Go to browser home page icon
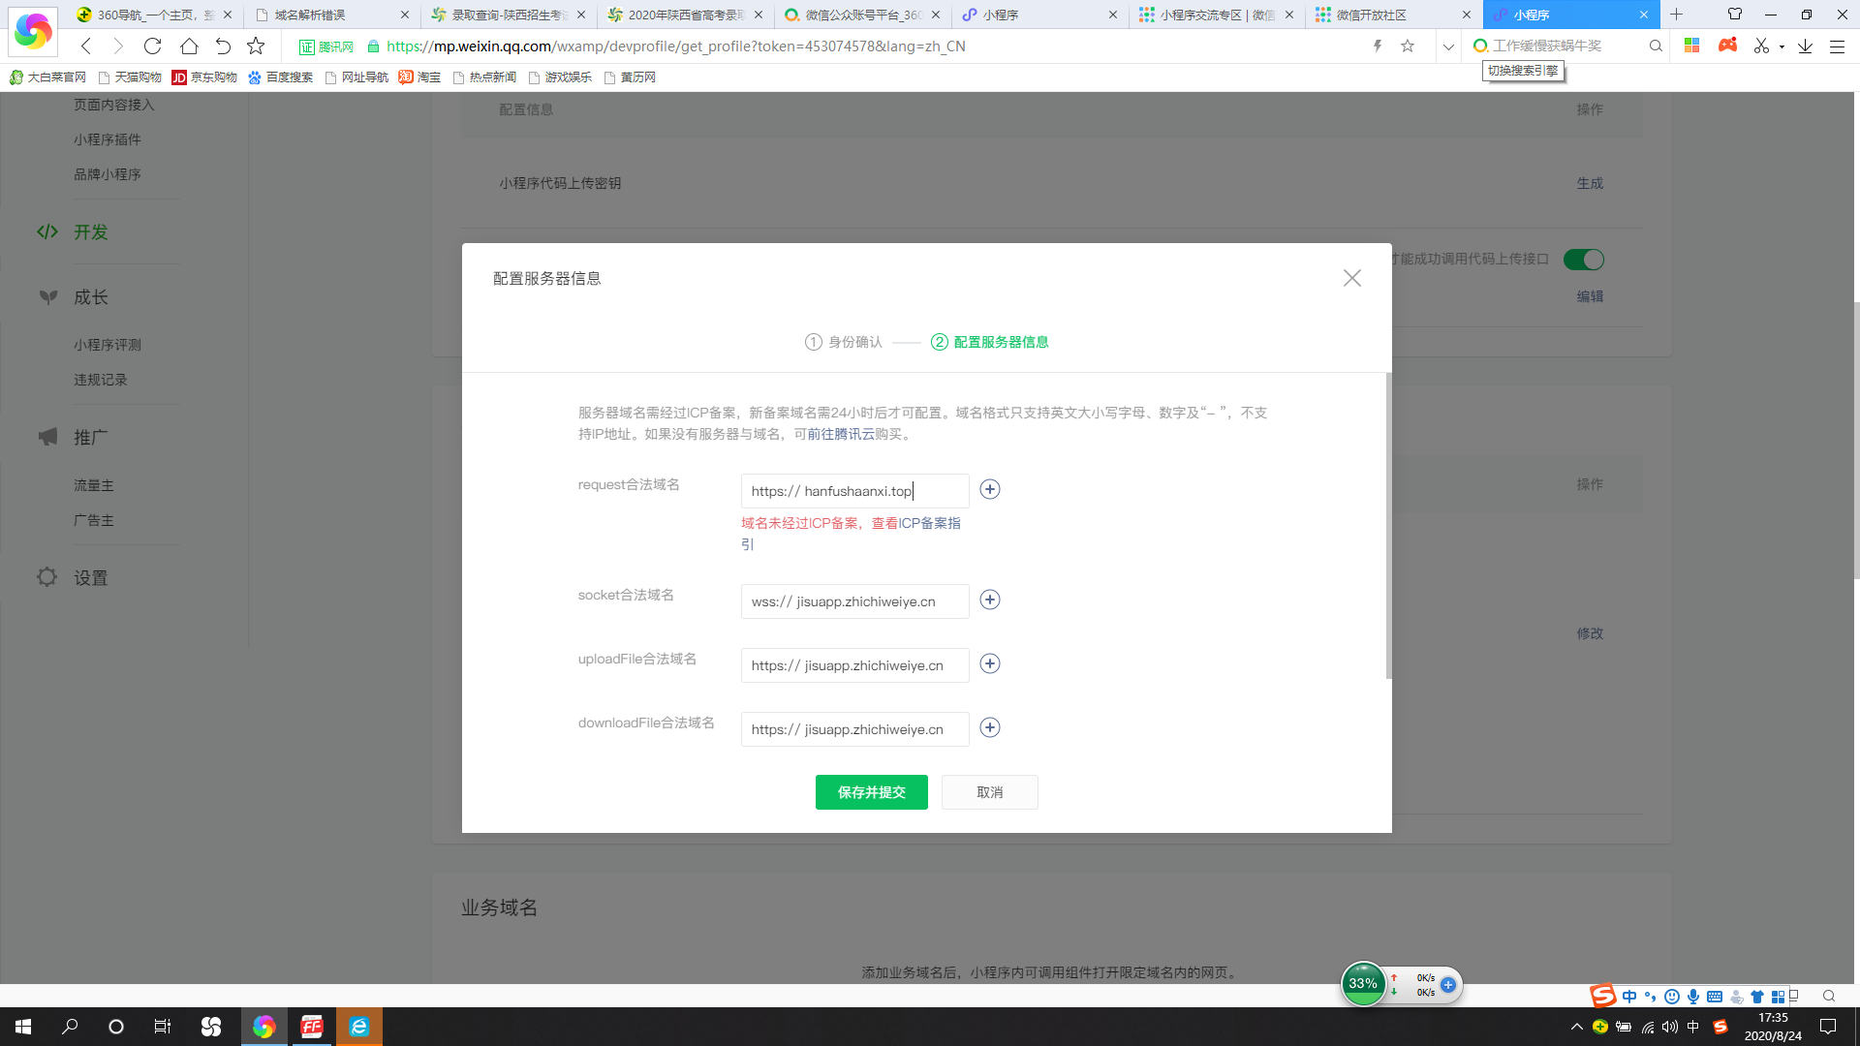This screenshot has height=1046, width=1860. click(x=189, y=46)
